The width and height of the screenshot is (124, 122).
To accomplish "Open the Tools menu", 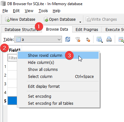I will click(x=43, y=11).
